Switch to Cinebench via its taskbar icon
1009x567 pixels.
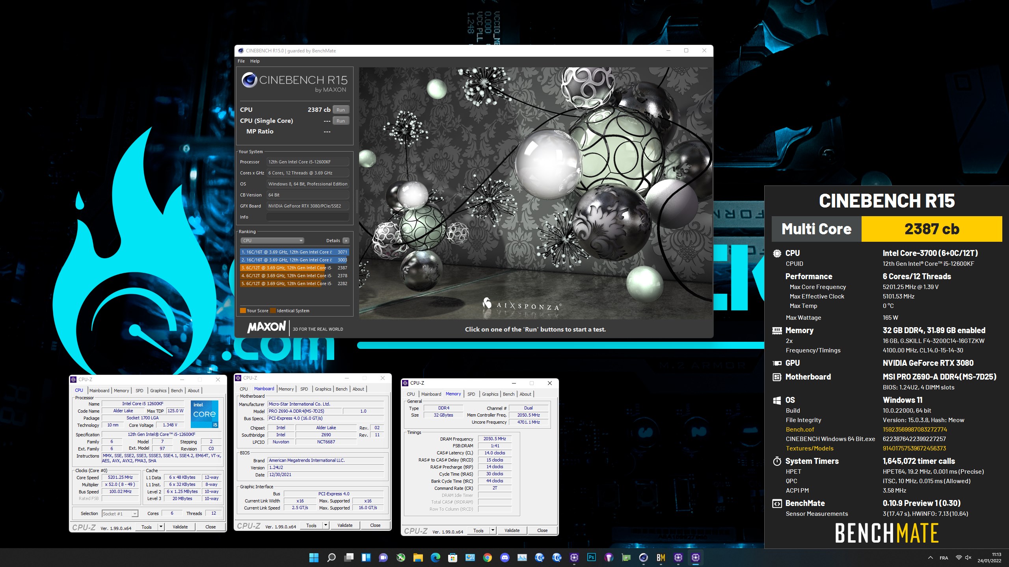coord(644,558)
